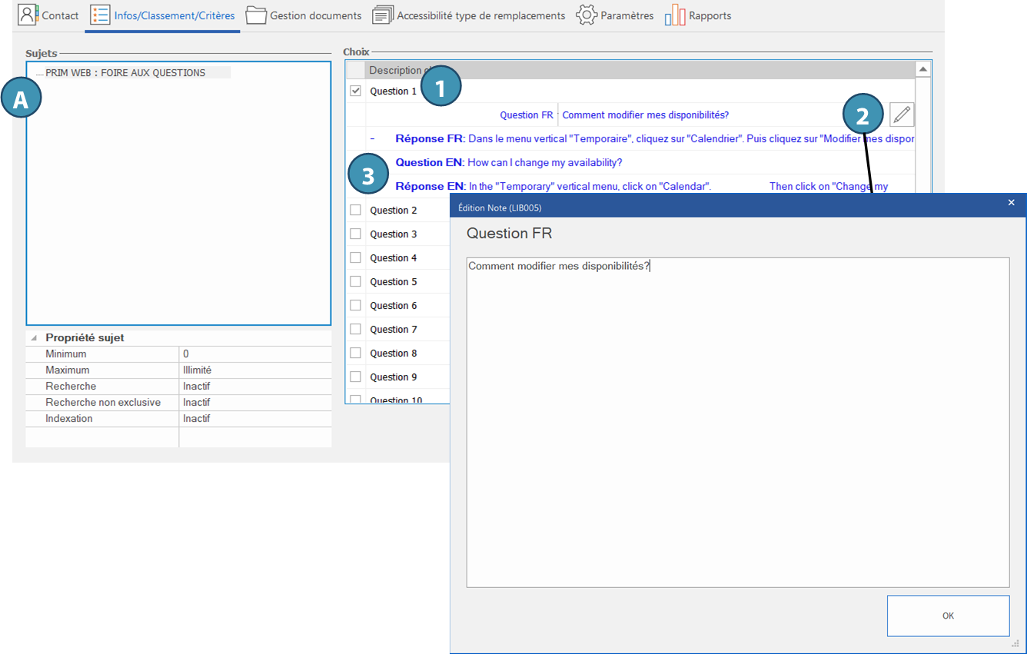Screen dimensions: 1027x654
Task: Open the Rapports tab
Action: point(710,15)
